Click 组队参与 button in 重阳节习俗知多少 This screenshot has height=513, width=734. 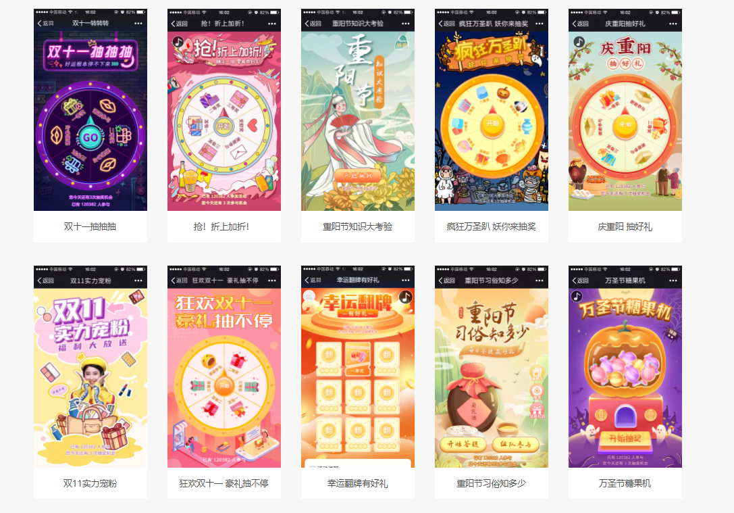(515, 444)
